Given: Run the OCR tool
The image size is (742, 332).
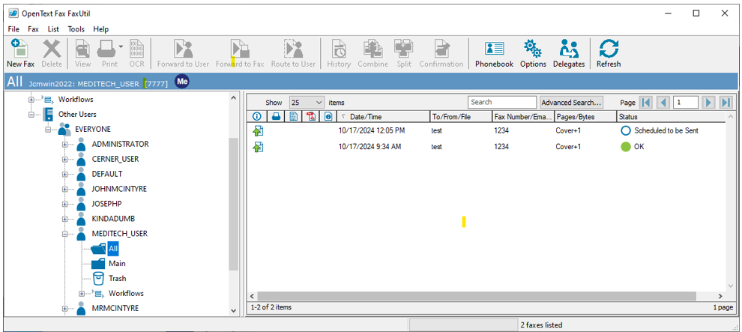Looking at the screenshot, I should pos(136,53).
